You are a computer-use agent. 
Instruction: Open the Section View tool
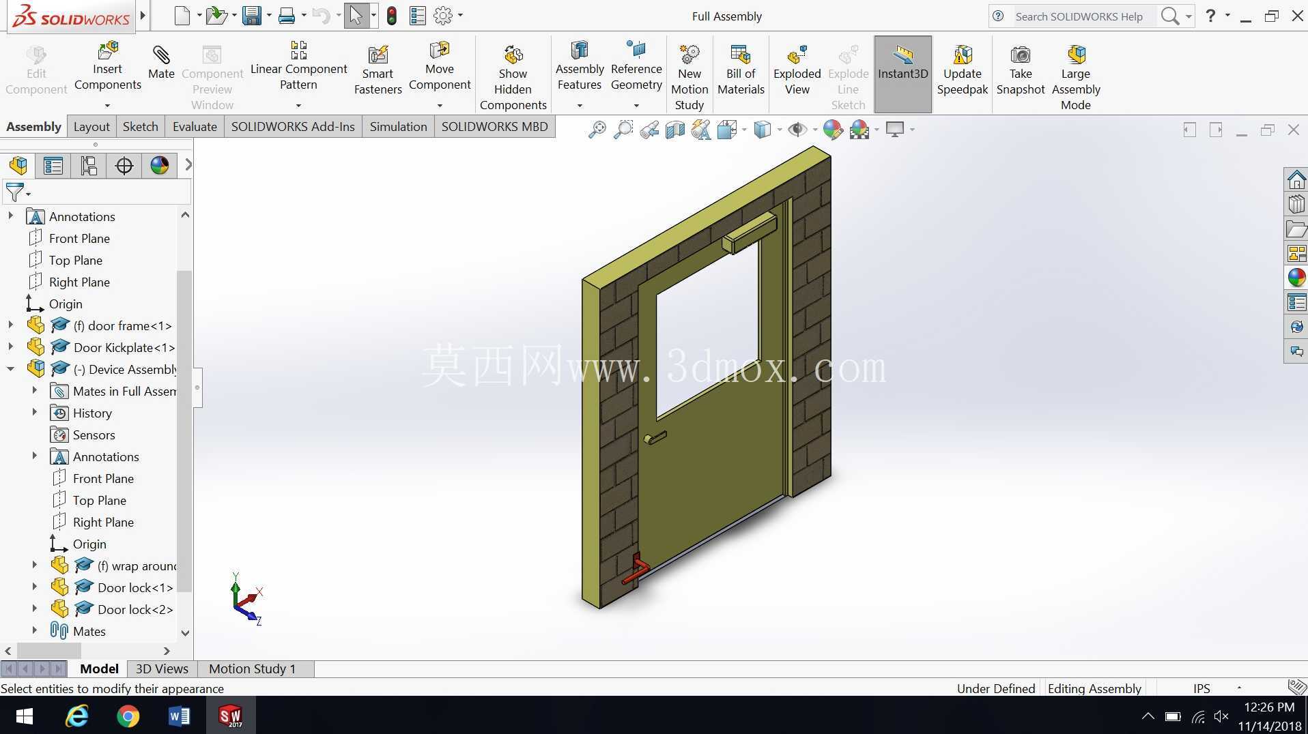(x=675, y=129)
